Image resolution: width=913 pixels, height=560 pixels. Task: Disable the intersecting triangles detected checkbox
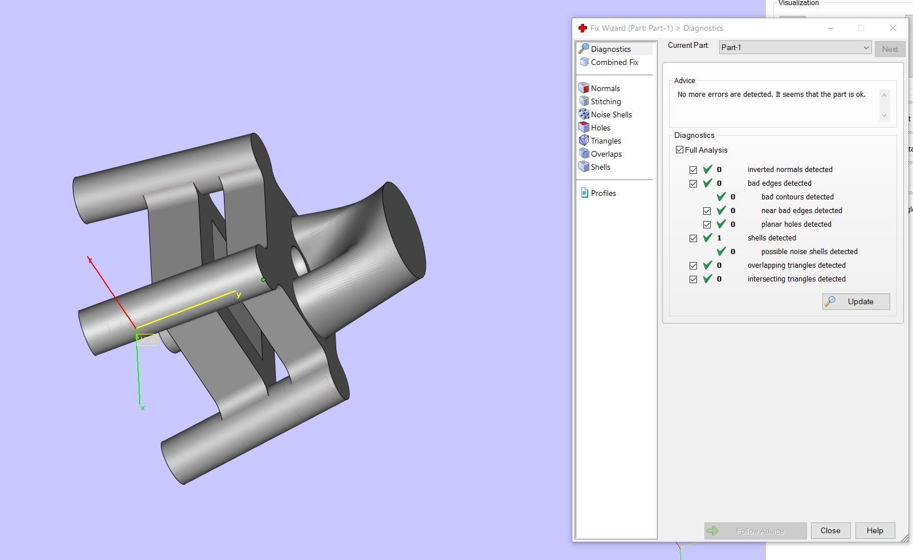click(x=693, y=279)
